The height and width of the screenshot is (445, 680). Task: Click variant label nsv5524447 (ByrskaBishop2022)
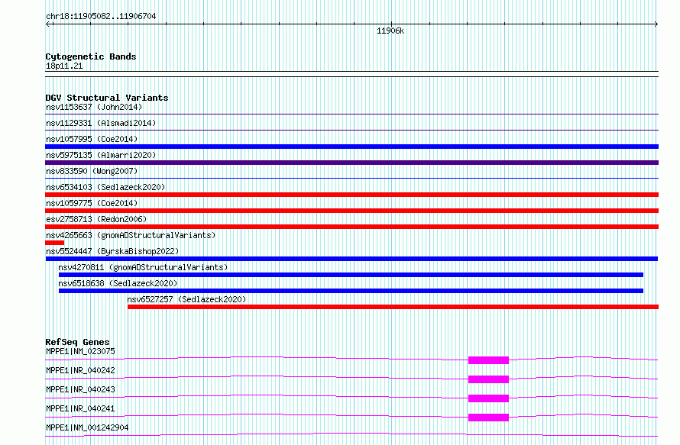point(112,251)
